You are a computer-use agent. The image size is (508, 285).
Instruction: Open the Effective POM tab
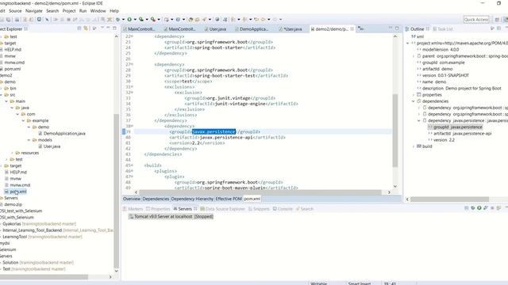pyautogui.click(x=229, y=199)
